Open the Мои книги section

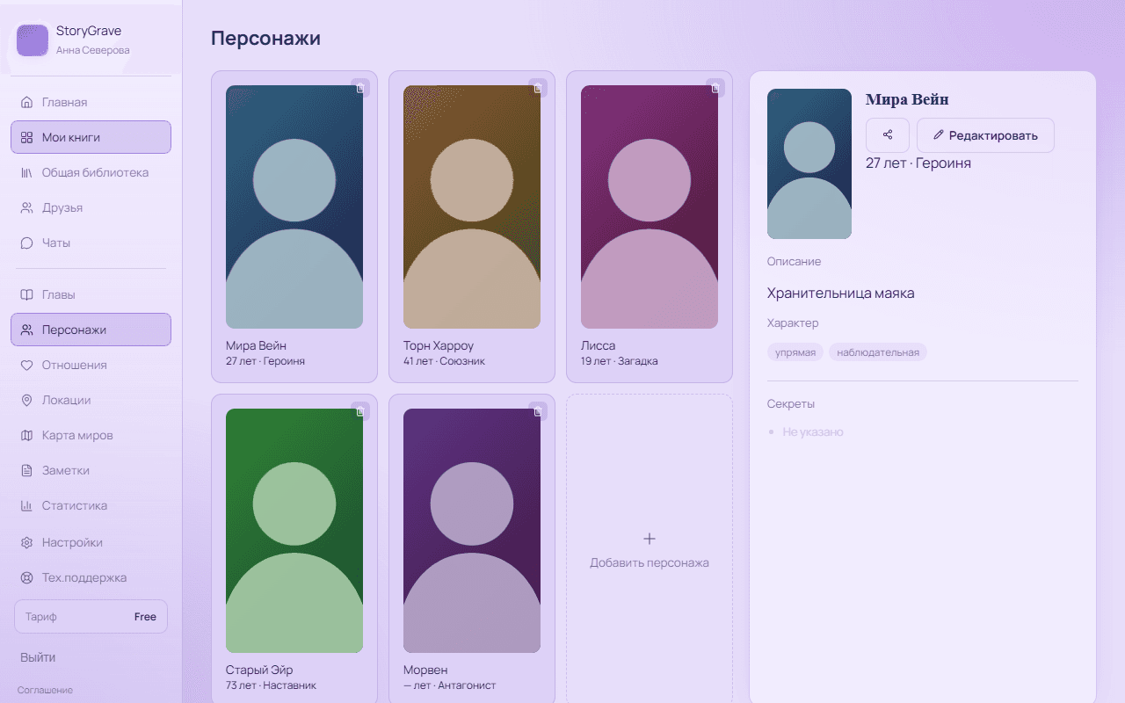pos(91,137)
